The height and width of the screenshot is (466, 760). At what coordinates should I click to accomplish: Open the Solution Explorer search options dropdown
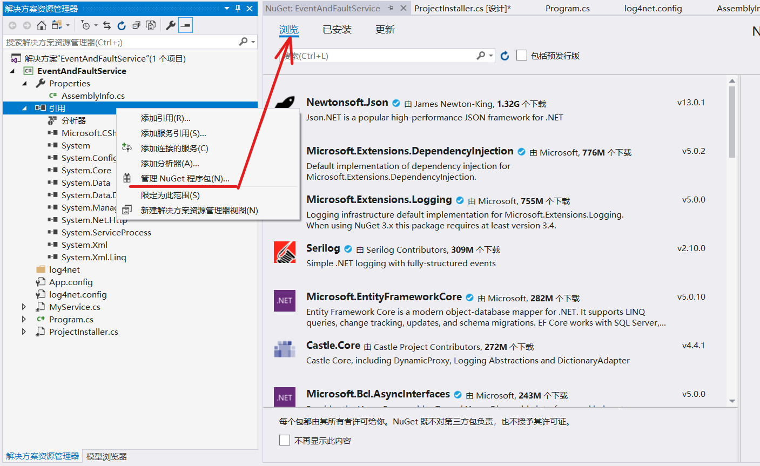pos(253,42)
